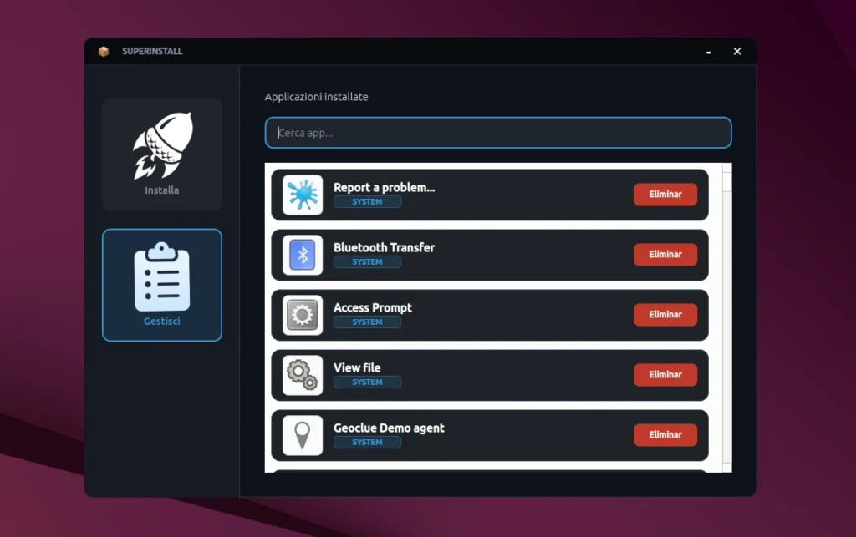Click the cogwheels icon for View file
Image resolution: width=856 pixels, height=537 pixels.
coord(301,375)
